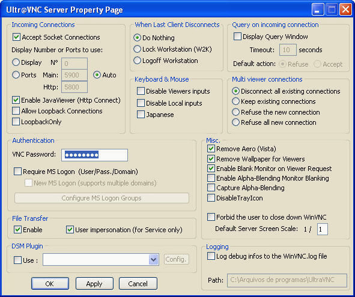Select the Ports radio button
Image resolution: width=355 pixels, height=297 pixels.
pos(16,75)
